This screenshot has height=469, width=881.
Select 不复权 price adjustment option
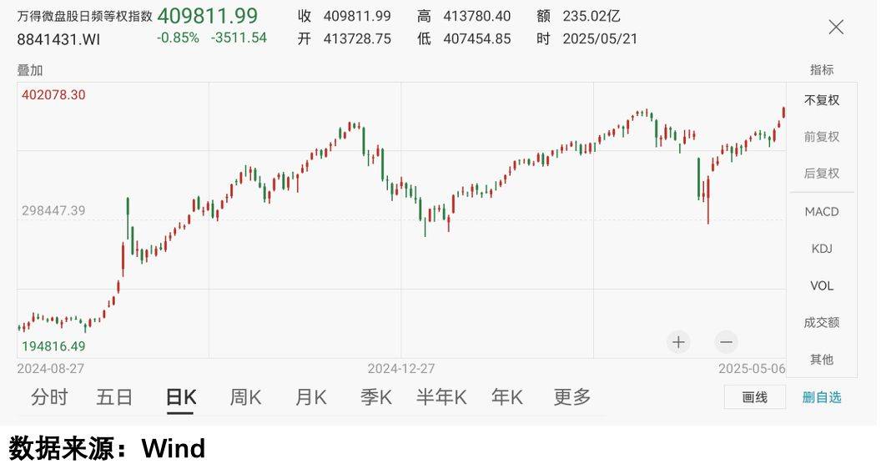click(x=822, y=100)
